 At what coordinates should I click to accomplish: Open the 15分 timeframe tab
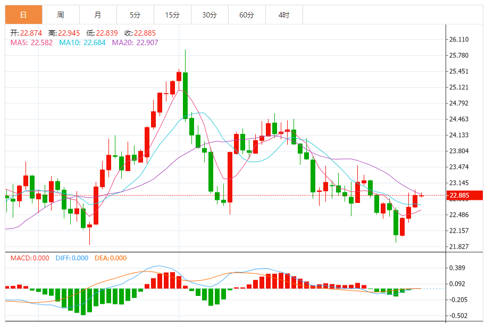[172, 14]
